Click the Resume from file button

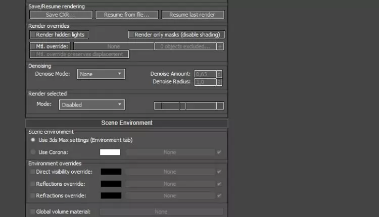[126, 15]
